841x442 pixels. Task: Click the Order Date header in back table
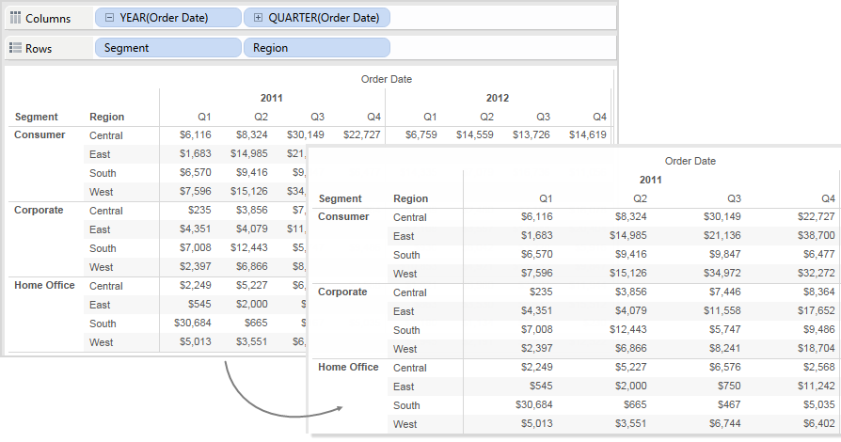coord(387,79)
